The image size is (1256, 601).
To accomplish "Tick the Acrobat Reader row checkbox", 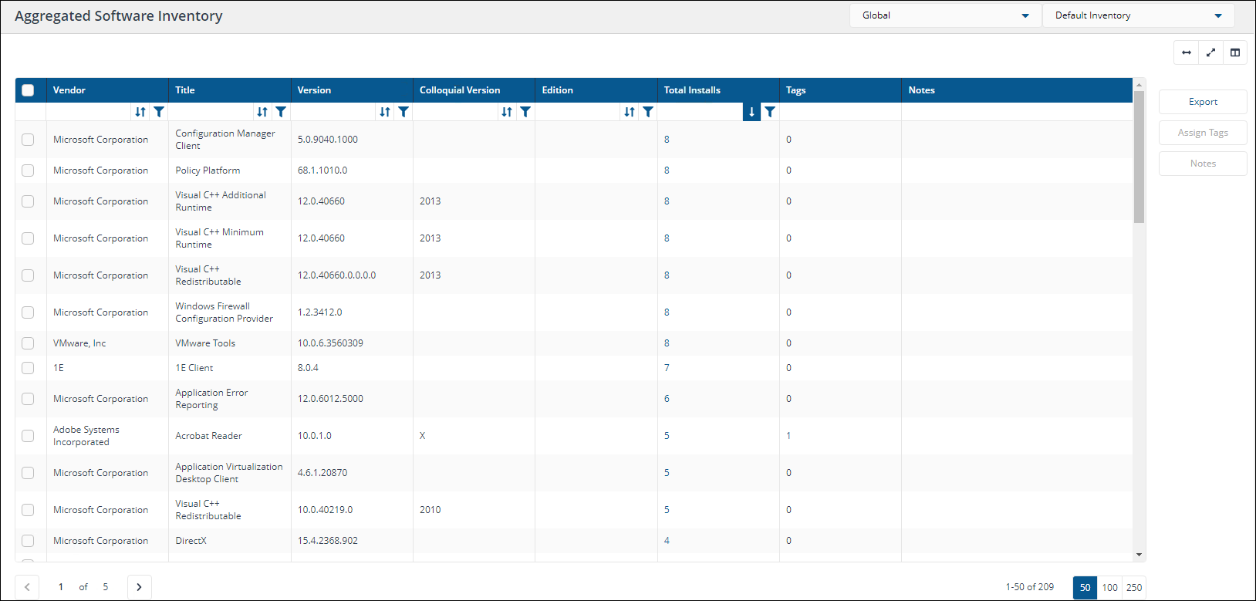I will [28, 436].
